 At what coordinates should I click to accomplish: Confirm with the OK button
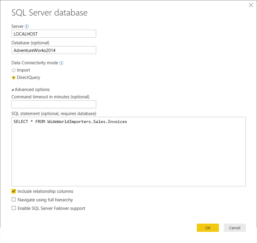[x=208, y=228]
